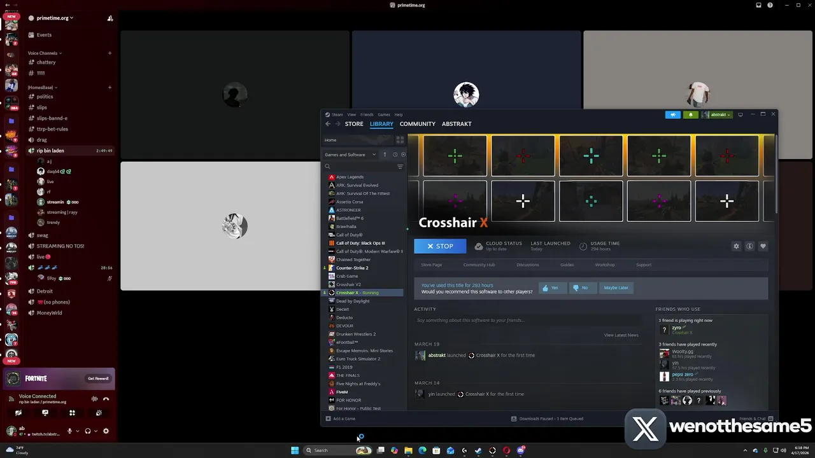
Task: Share your screen in Discord
Action: [x=45, y=413]
